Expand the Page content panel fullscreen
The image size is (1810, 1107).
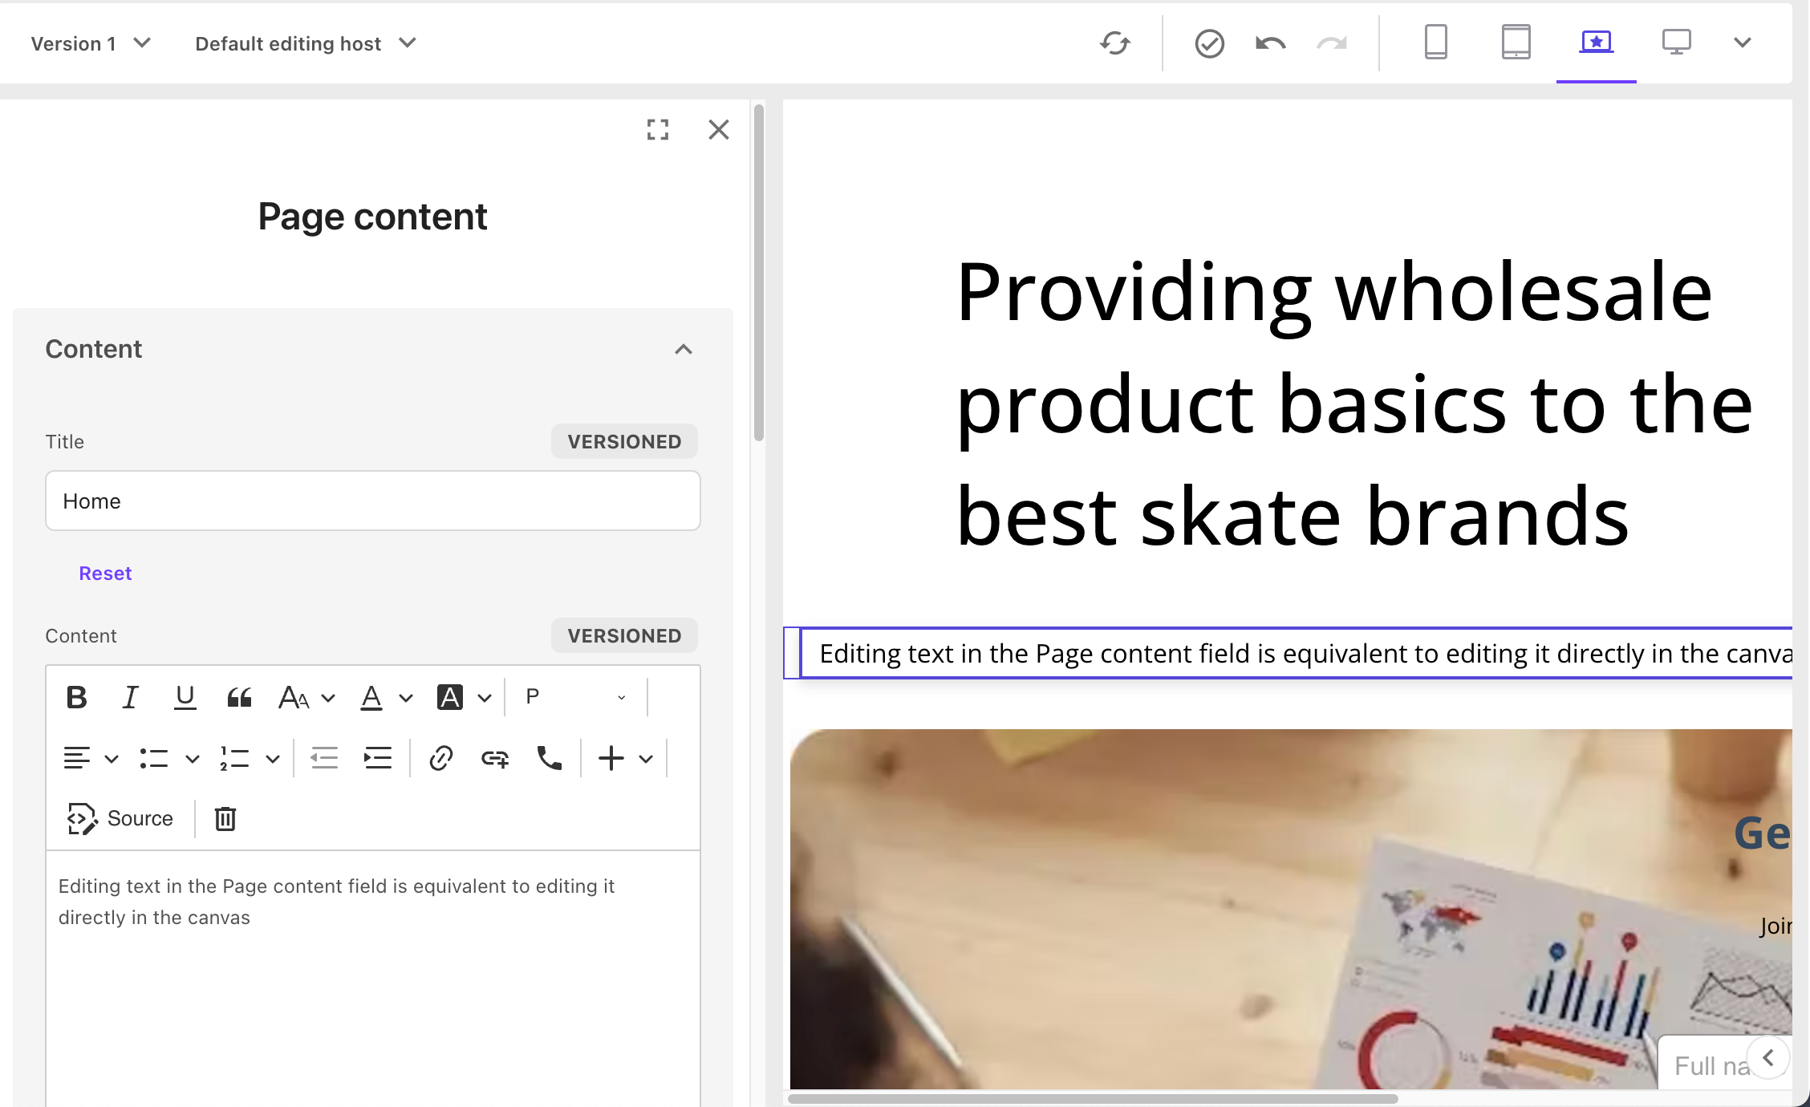(x=658, y=130)
